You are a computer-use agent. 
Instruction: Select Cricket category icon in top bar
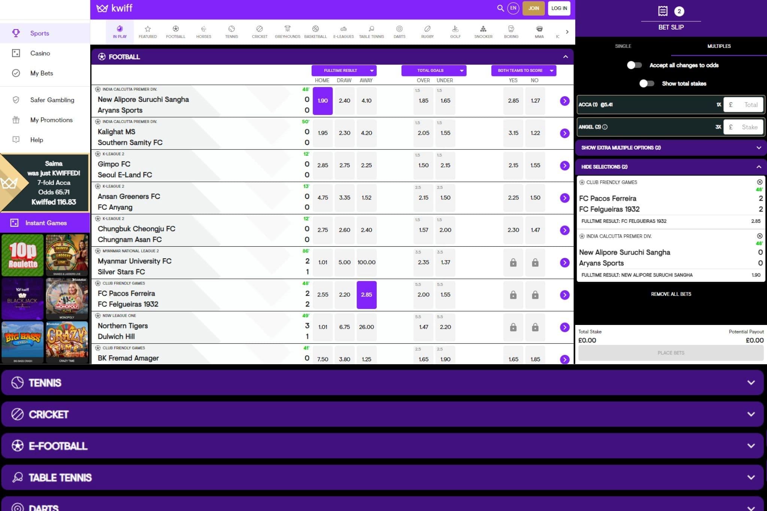[x=260, y=32]
